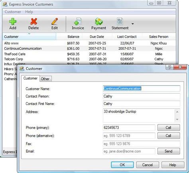
Task: Click Call button beside alternative phone
Action: [169, 136]
